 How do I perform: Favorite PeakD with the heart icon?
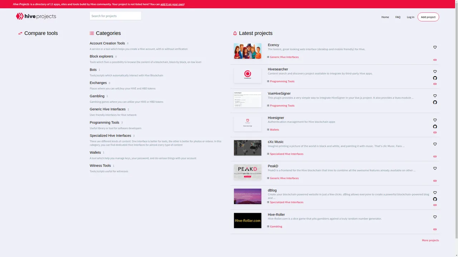click(x=435, y=168)
